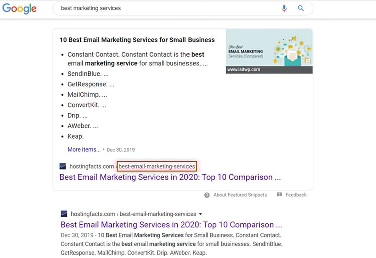This screenshot has width=376, height=258.
Task: Click the search box with query text
Action: click(x=165, y=8)
